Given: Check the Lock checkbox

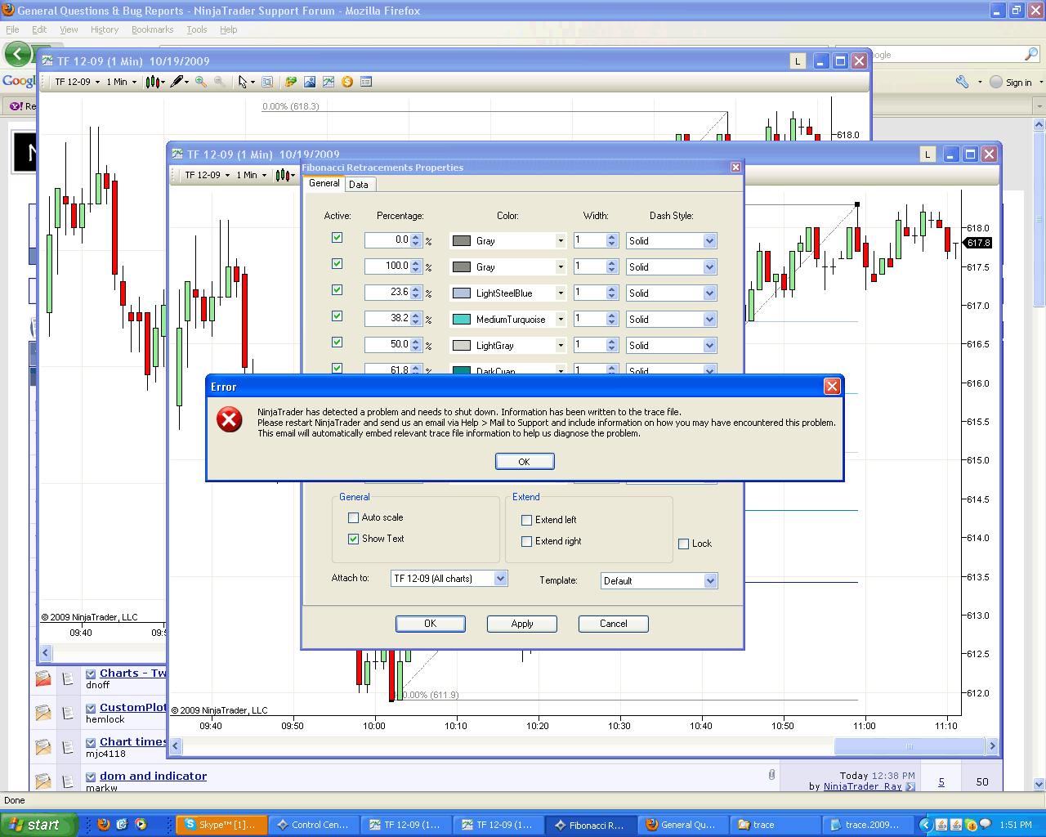Looking at the screenshot, I should click(x=683, y=544).
